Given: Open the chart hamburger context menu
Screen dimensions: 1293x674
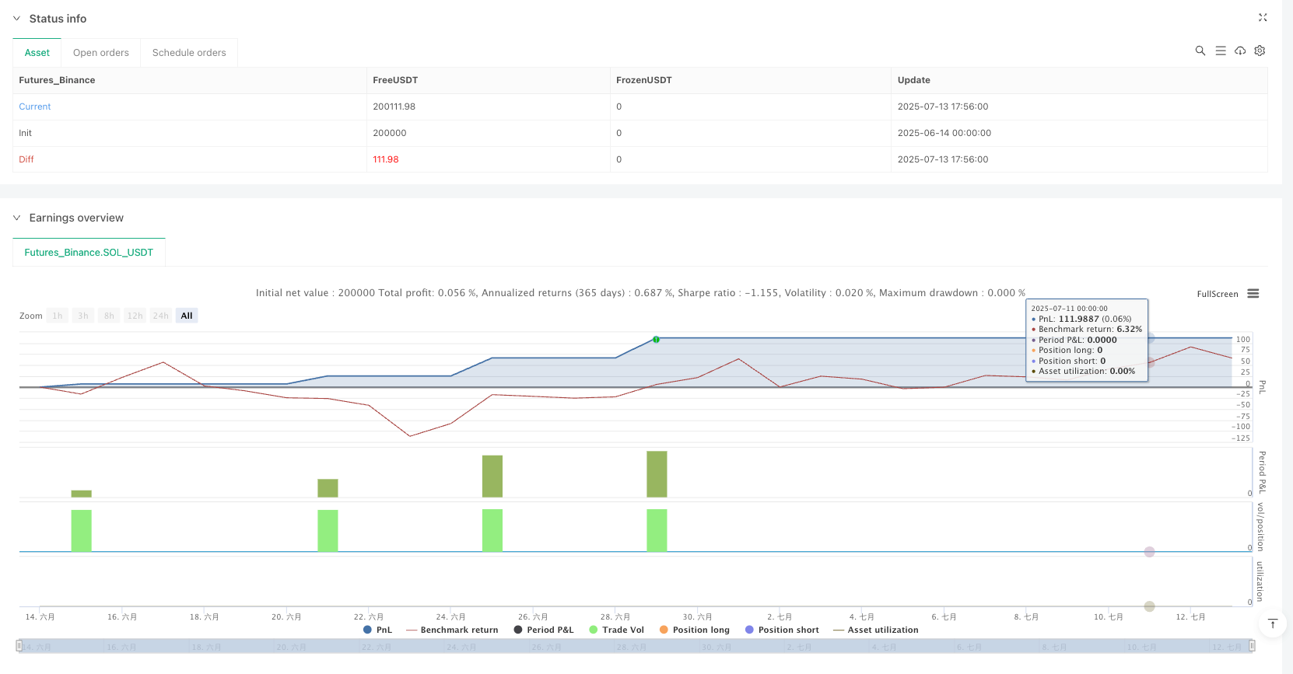Looking at the screenshot, I should (1253, 294).
